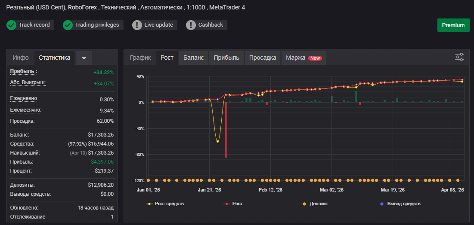Open the Прибыль chart tab
Viewport: 474px width, 225px height.
[x=226, y=58]
